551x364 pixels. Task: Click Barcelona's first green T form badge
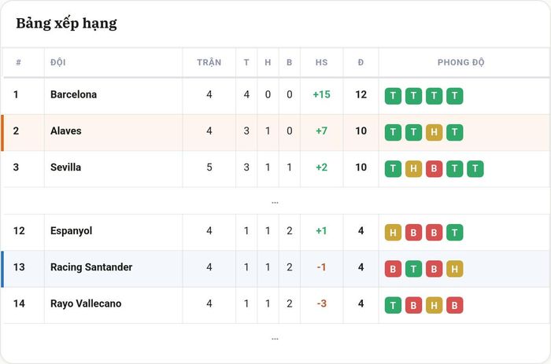[x=393, y=96]
